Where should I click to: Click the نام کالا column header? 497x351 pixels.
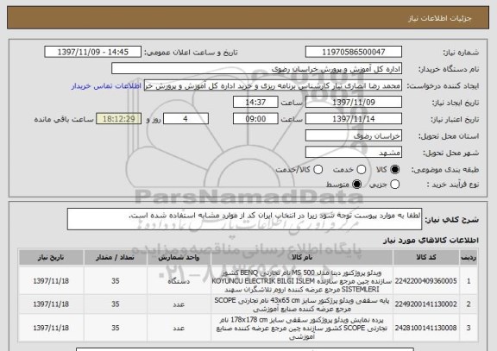302,258
